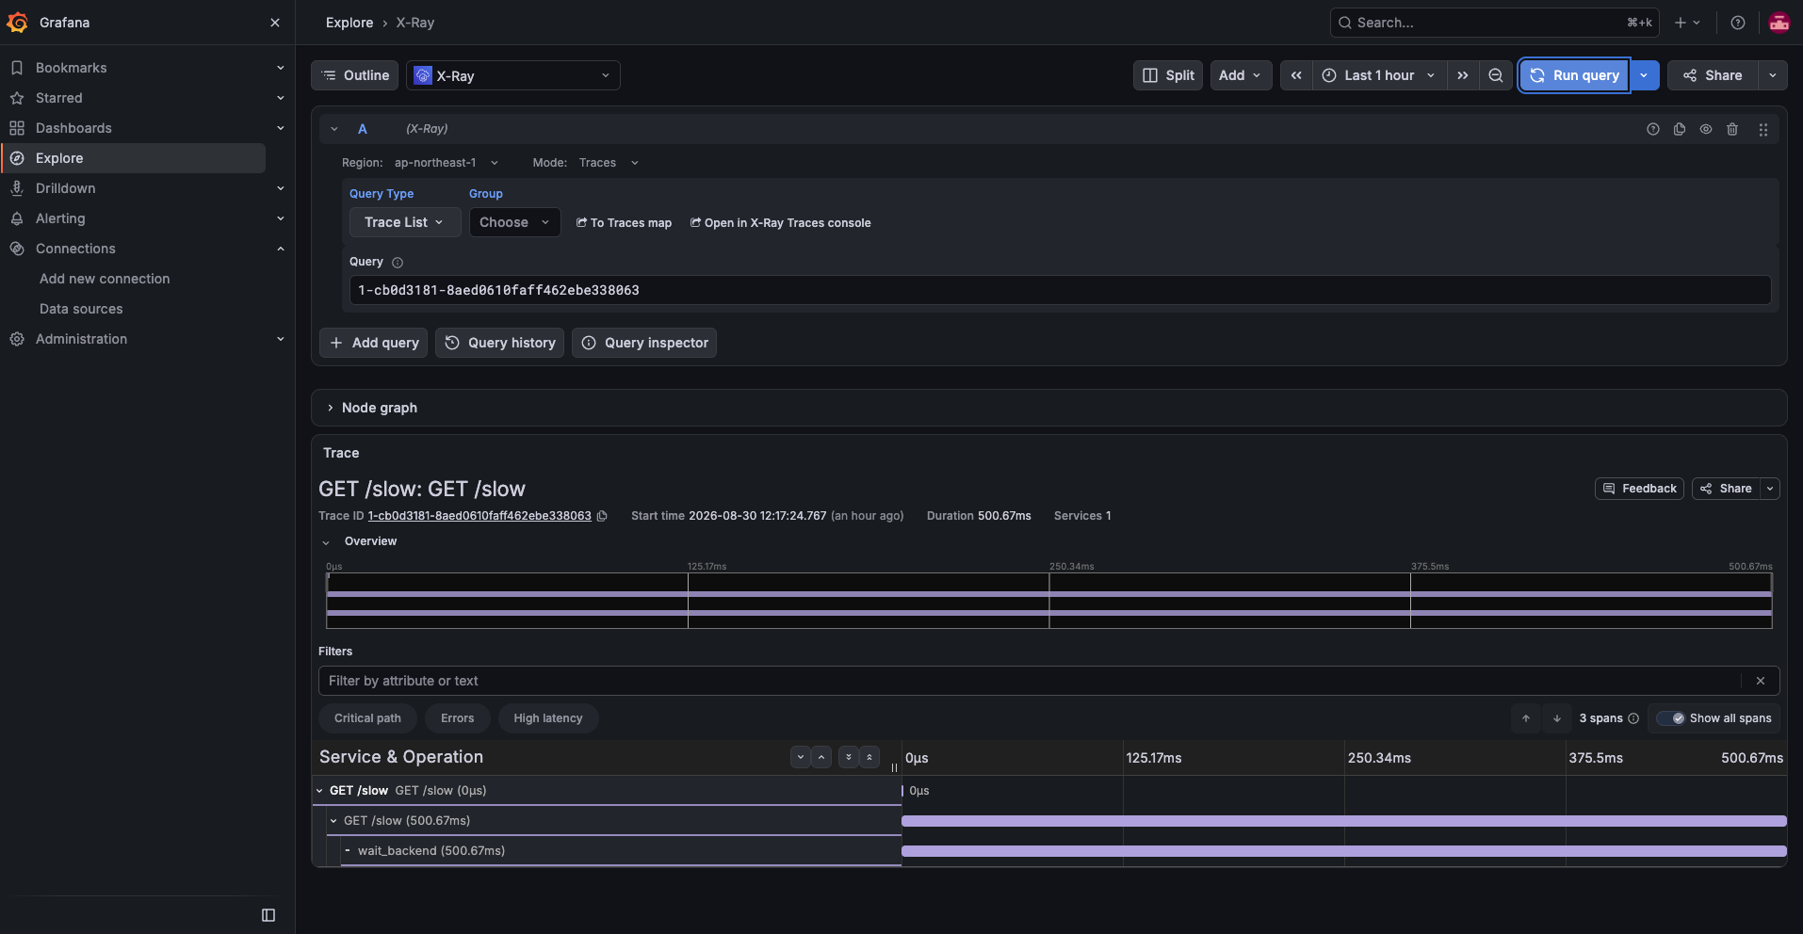This screenshot has height=934, width=1803.
Task: Open Query history
Action: point(500,343)
